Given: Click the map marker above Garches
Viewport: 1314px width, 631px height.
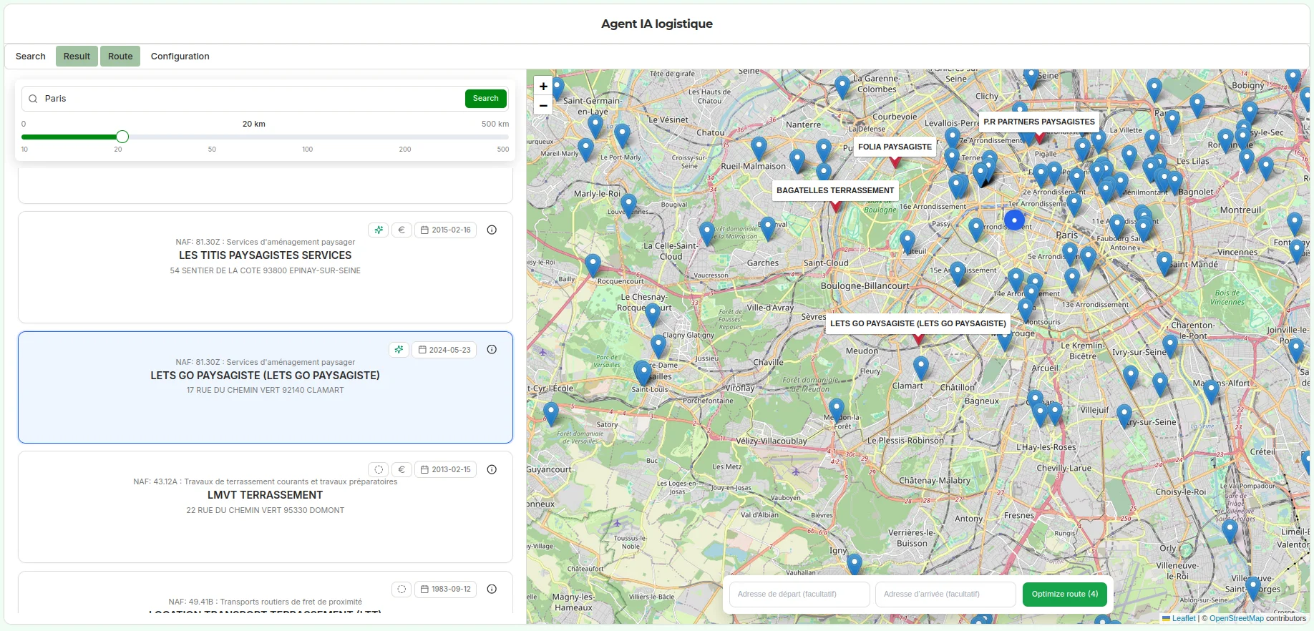Looking at the screenshot, I should click(x=768, y=228).
